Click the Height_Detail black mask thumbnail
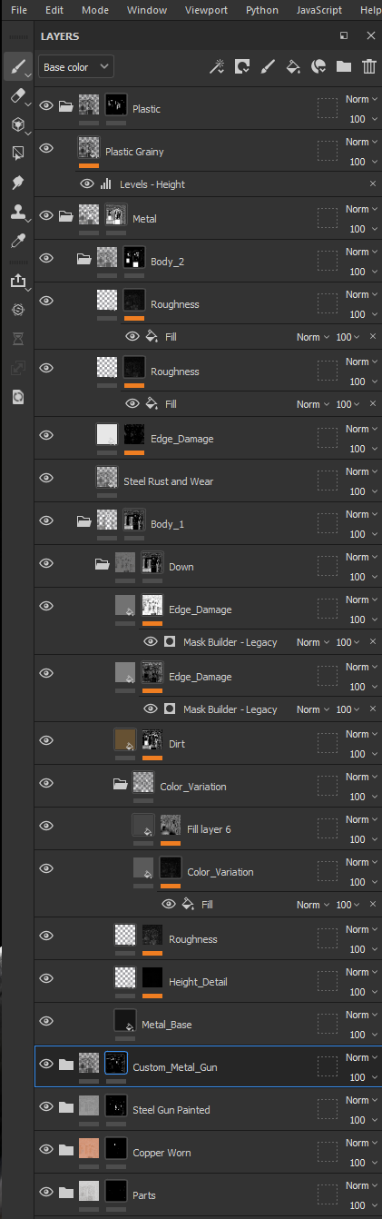This screenshot has height=1219, width=382. (152, 977)
